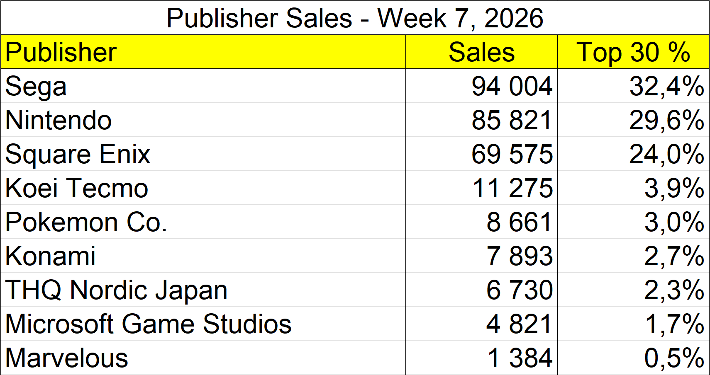This screenshot has height=375, width=710.
Task: Select the Pokemon Co. cell
Action: [86, 222]
